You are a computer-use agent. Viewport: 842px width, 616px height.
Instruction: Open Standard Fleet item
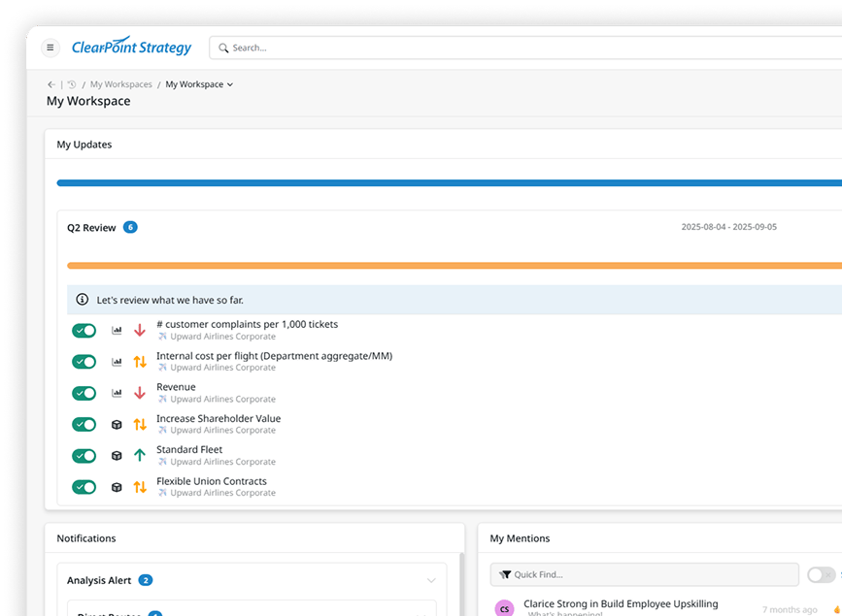click(189, 450)
